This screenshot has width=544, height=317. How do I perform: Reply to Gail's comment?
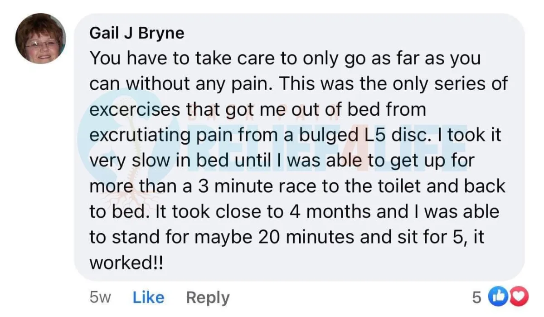coord(208,297)
